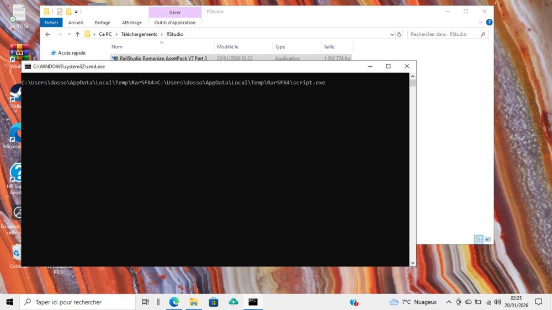
Task: Maximize the cmd.exe window
Action: 388,66
